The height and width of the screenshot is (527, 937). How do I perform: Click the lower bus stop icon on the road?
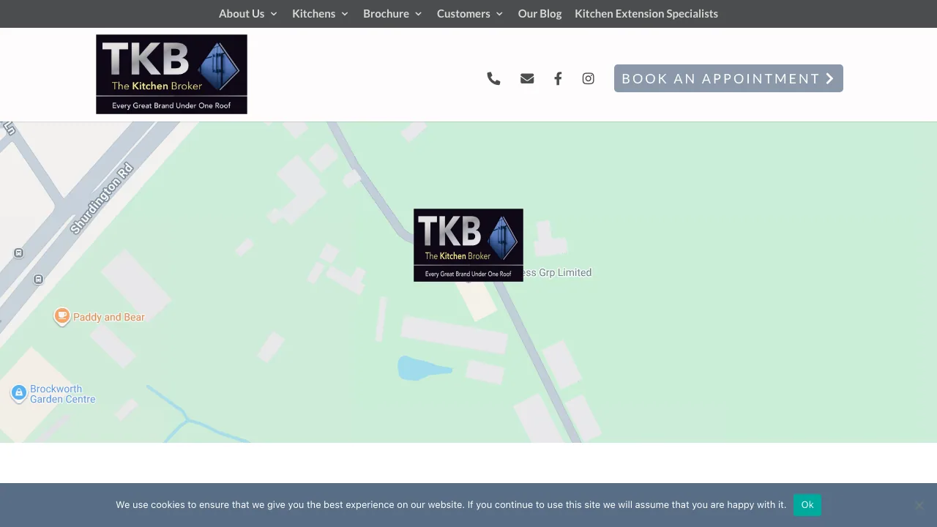(38, 279)
